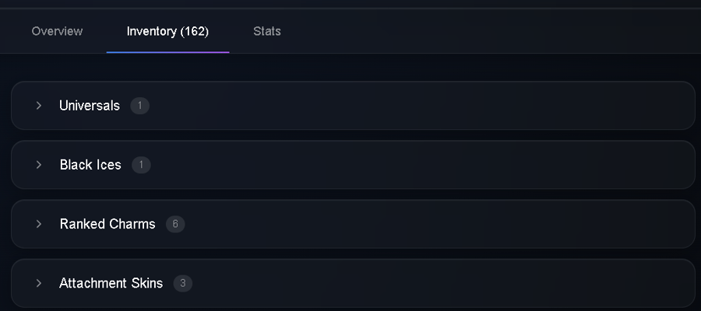Click the count badge next to Black Ices

coord(141,165)
